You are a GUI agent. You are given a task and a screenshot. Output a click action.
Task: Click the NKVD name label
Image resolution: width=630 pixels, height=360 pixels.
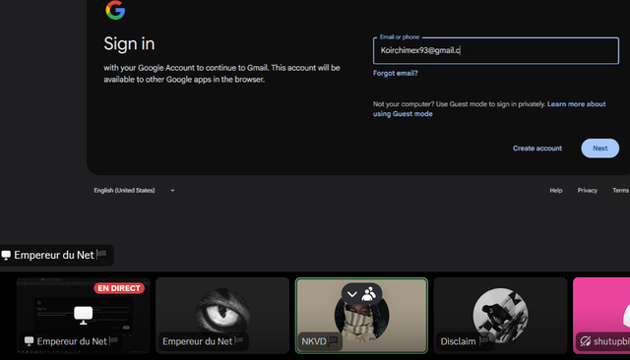(319, 341)
